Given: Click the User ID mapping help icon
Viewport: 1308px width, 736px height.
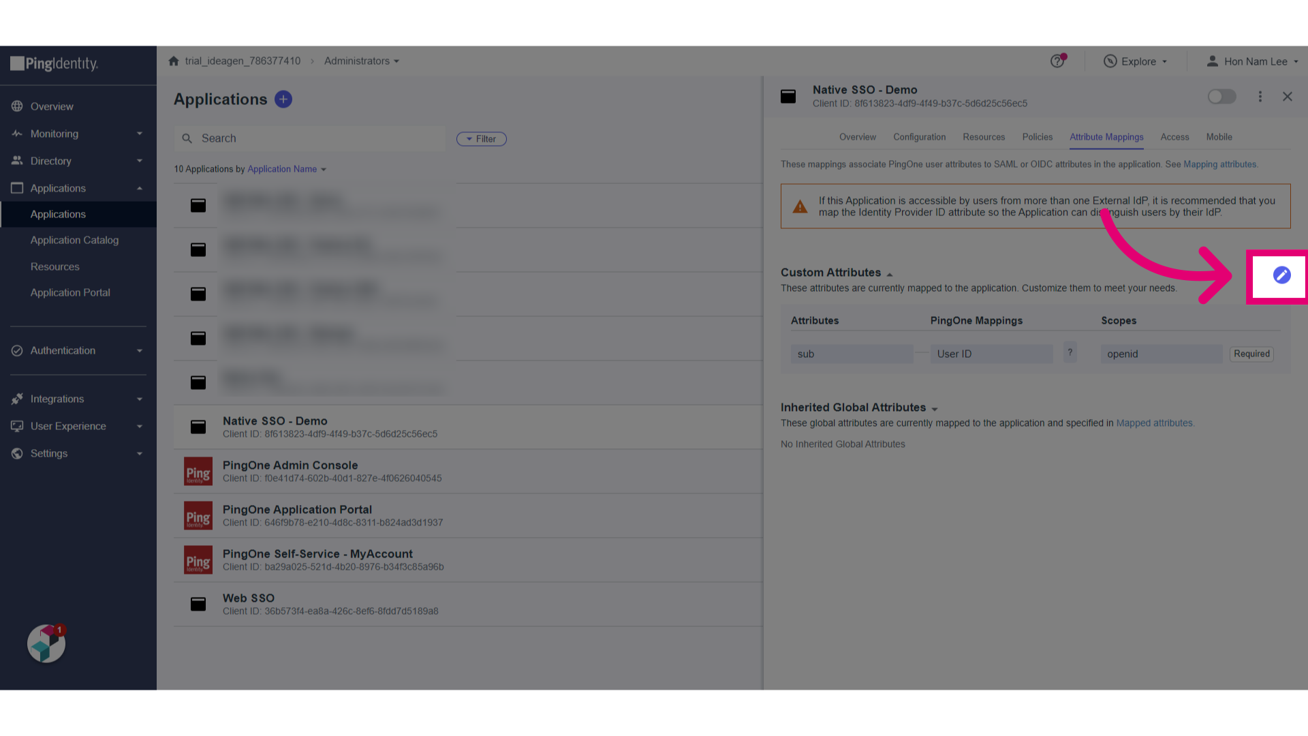Looking at the screenshot, I should tap(1070, 353).
